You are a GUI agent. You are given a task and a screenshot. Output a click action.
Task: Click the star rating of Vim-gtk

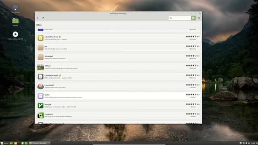pyautogui.click(x=191, y=104)
